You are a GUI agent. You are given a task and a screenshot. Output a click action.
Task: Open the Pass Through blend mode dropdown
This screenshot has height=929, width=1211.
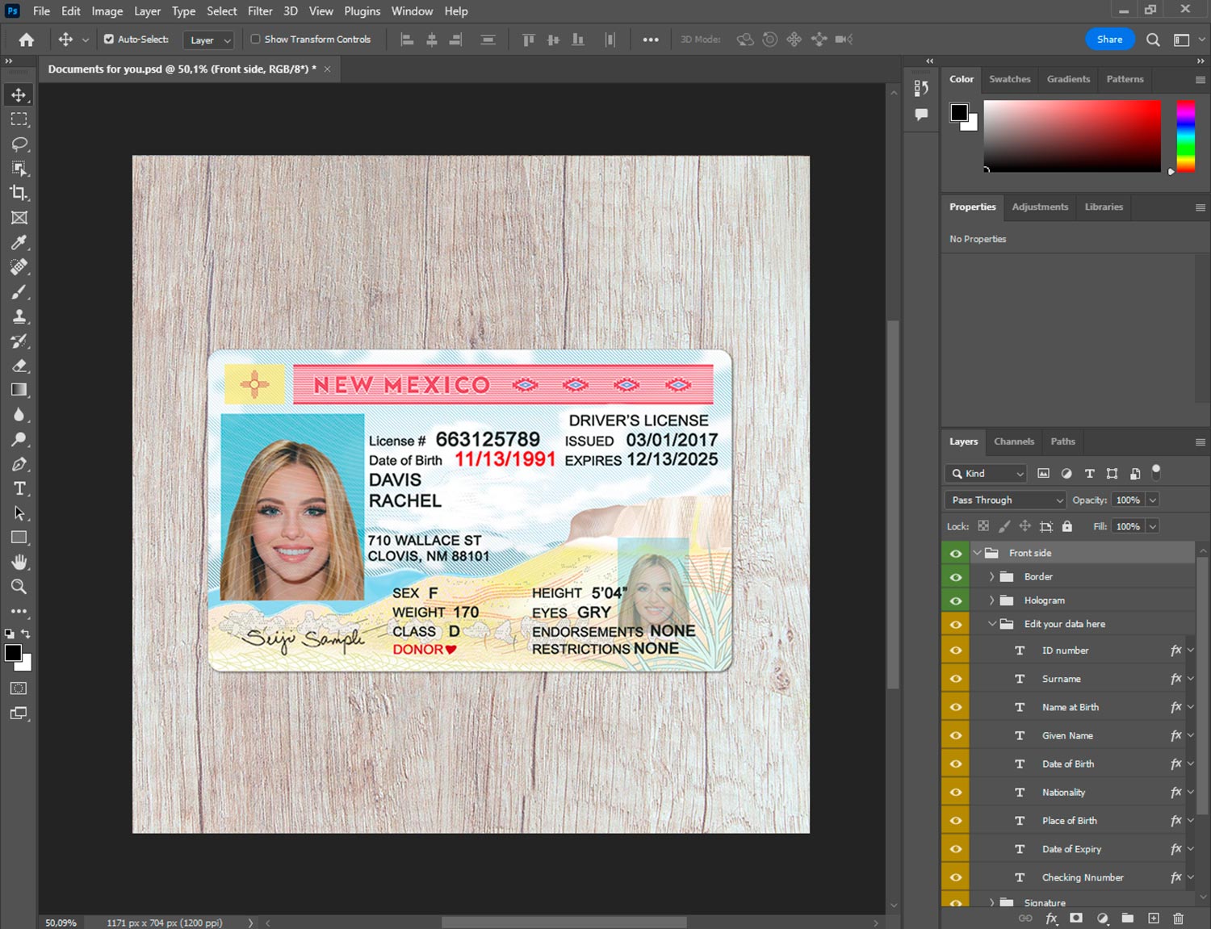click(x=1005, y=500)
